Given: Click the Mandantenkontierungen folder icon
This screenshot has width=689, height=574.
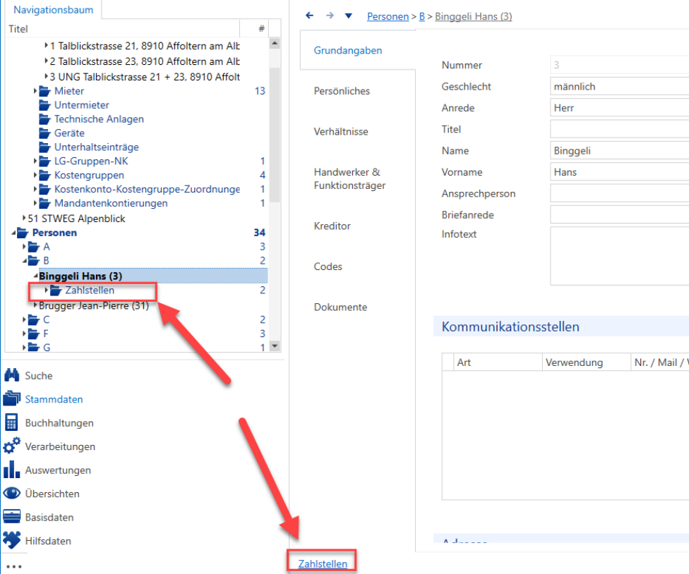Looking at the screenshot, I should click(x=44, y=203).
